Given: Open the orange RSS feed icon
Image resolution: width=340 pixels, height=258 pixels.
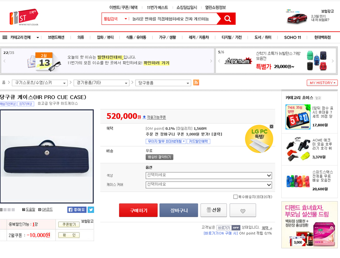Looking at the screenshot, I should click(x=196, y=82).
